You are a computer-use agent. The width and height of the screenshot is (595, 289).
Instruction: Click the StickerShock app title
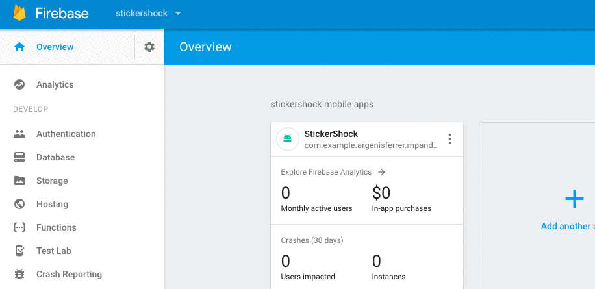[331, 134]
